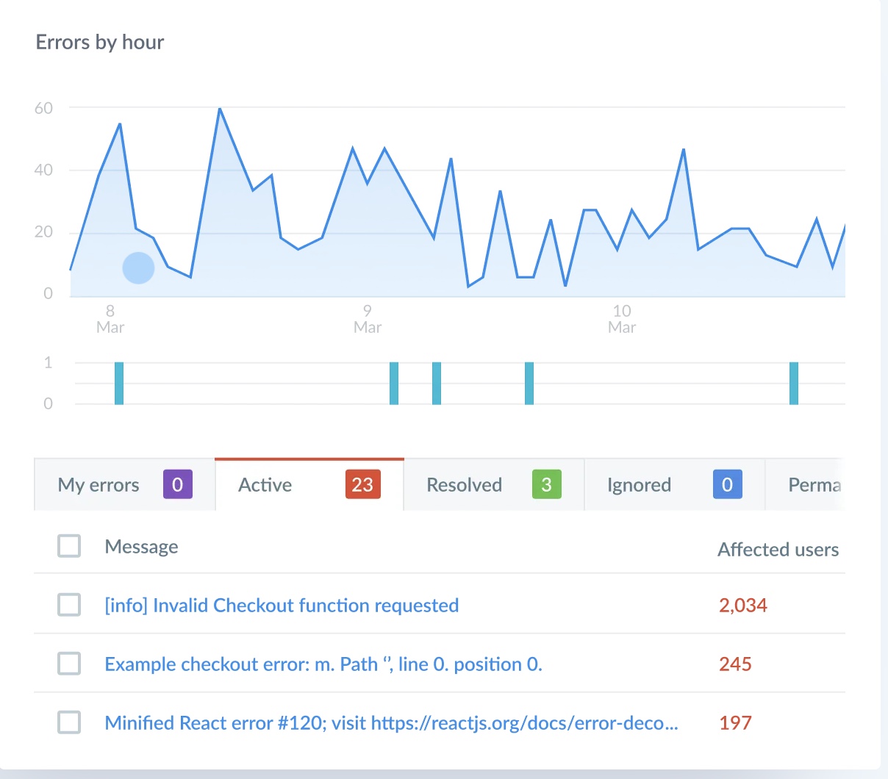
Task: Click the purple zero badge on My errors
Action: pos(177,484)
